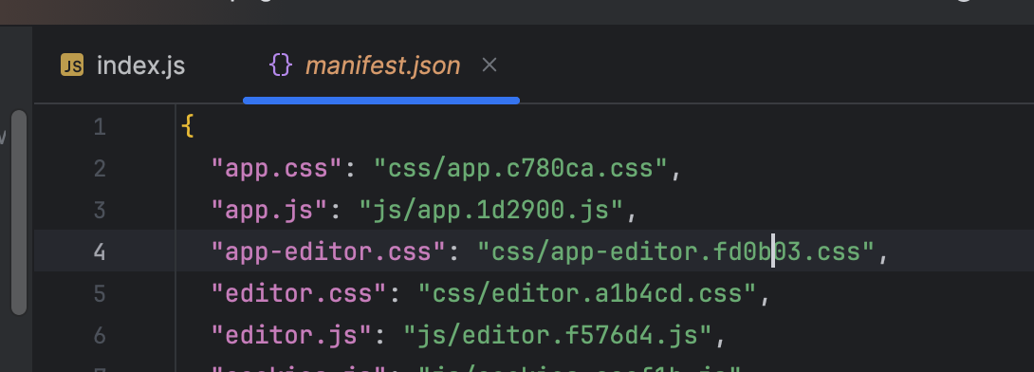The width and height of the screenshot is (1034, 372).
Task: Click line number 2 in gutter
Action: (x=100, y=169)
